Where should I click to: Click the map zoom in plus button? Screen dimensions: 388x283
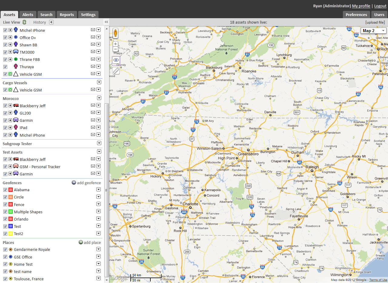(x=115, y=44)
